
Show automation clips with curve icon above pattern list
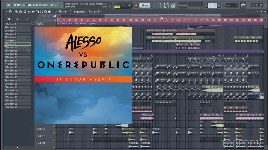pyautogui.click(x=27, y=19)
